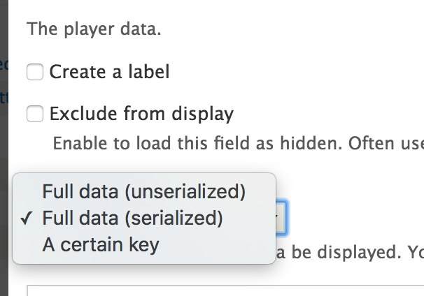Click the text input field at the bottom
The image size is (424, 296).
click(224, 290)
